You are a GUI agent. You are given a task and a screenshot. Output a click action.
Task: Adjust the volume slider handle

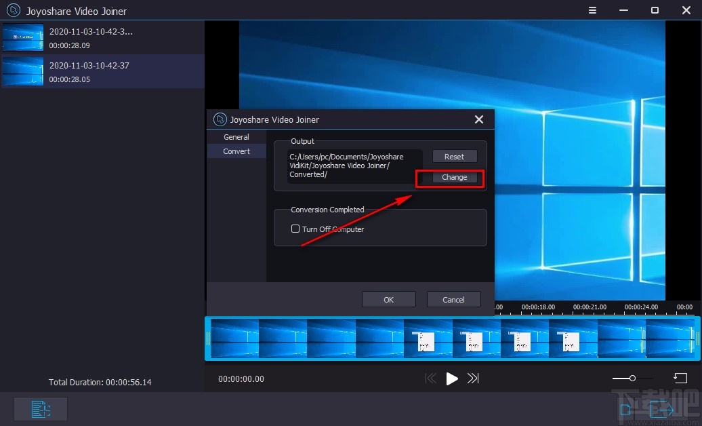(x=632, y=378)
